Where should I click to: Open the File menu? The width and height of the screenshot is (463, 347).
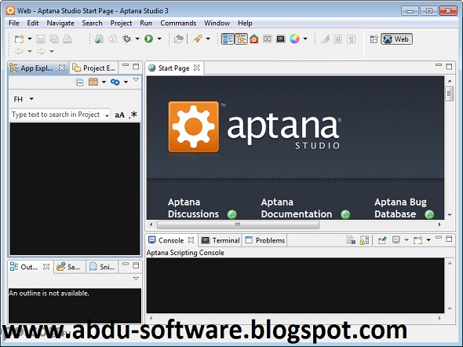[14, 23]
